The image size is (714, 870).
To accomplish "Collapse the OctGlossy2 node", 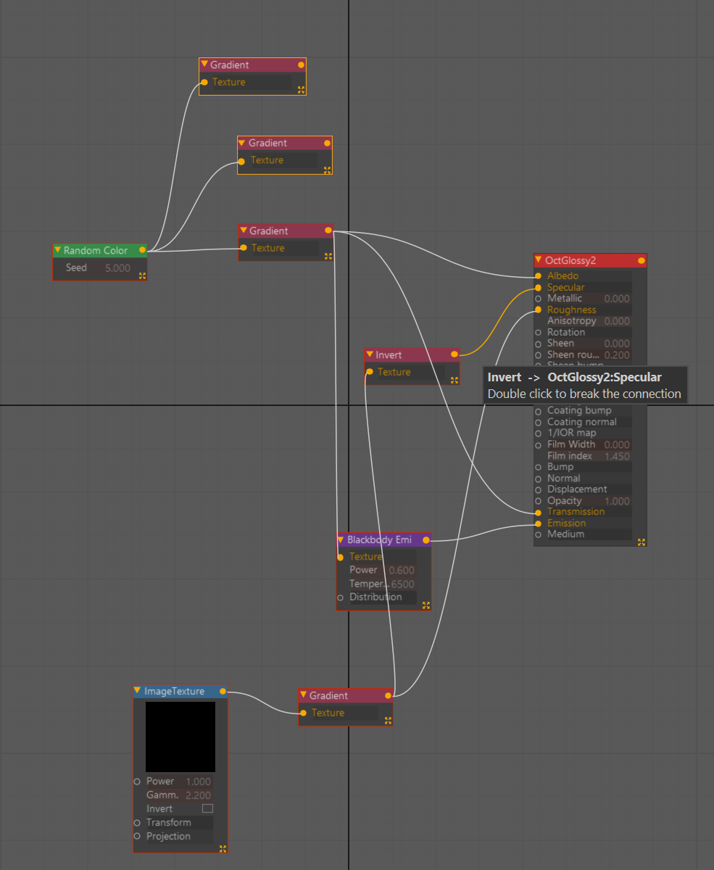I will point(539,260).
